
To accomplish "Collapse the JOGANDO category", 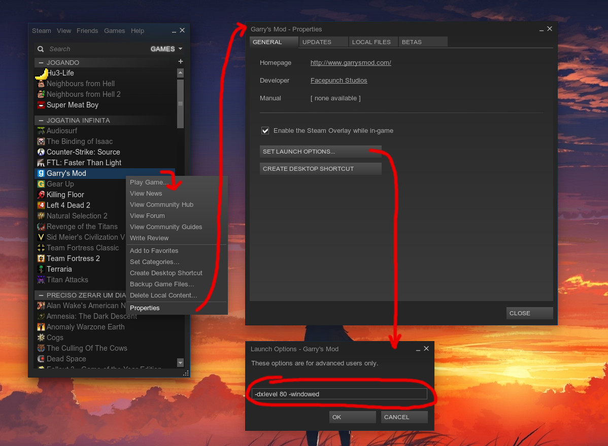I will 41,63.
